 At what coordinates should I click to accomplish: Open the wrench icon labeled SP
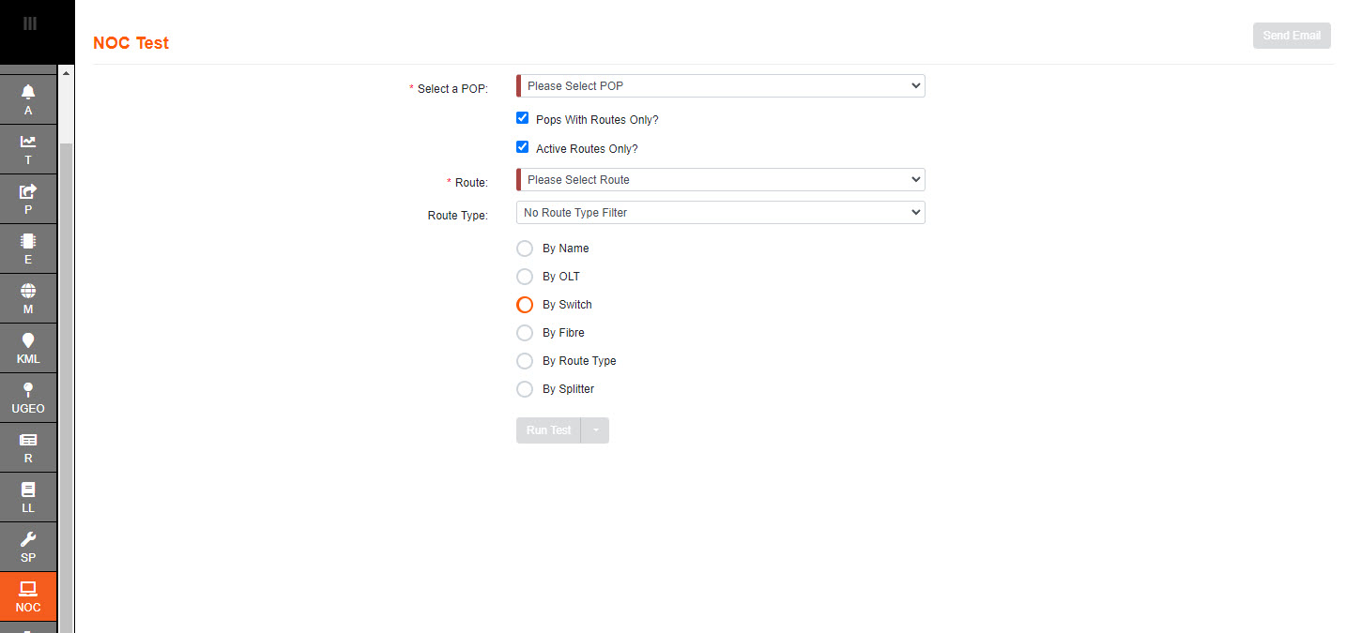pos(28,546)
